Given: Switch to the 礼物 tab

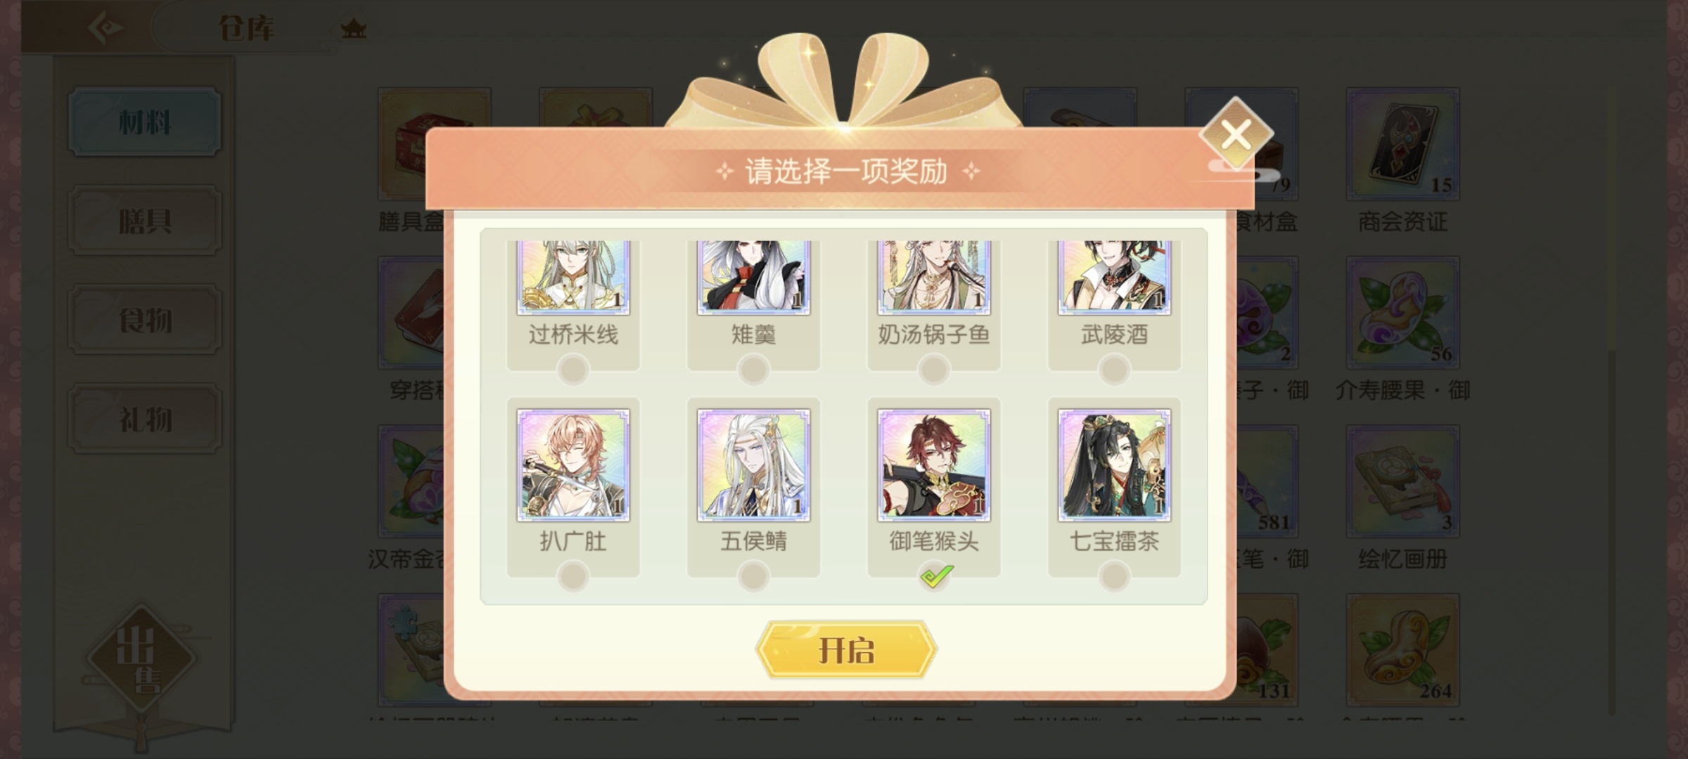Looking at the screenshot, I should tap(145, 419).
